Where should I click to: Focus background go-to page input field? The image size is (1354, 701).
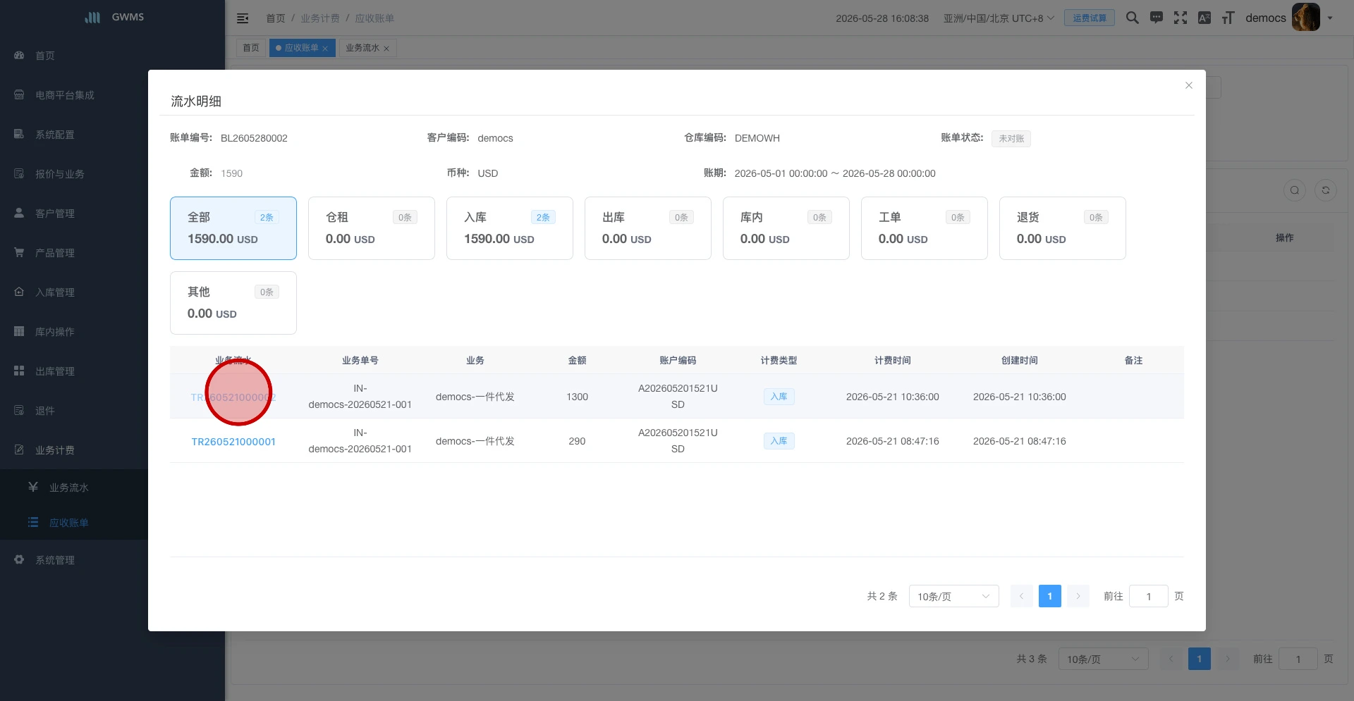pyautogui.click(x=1298, y=659)
